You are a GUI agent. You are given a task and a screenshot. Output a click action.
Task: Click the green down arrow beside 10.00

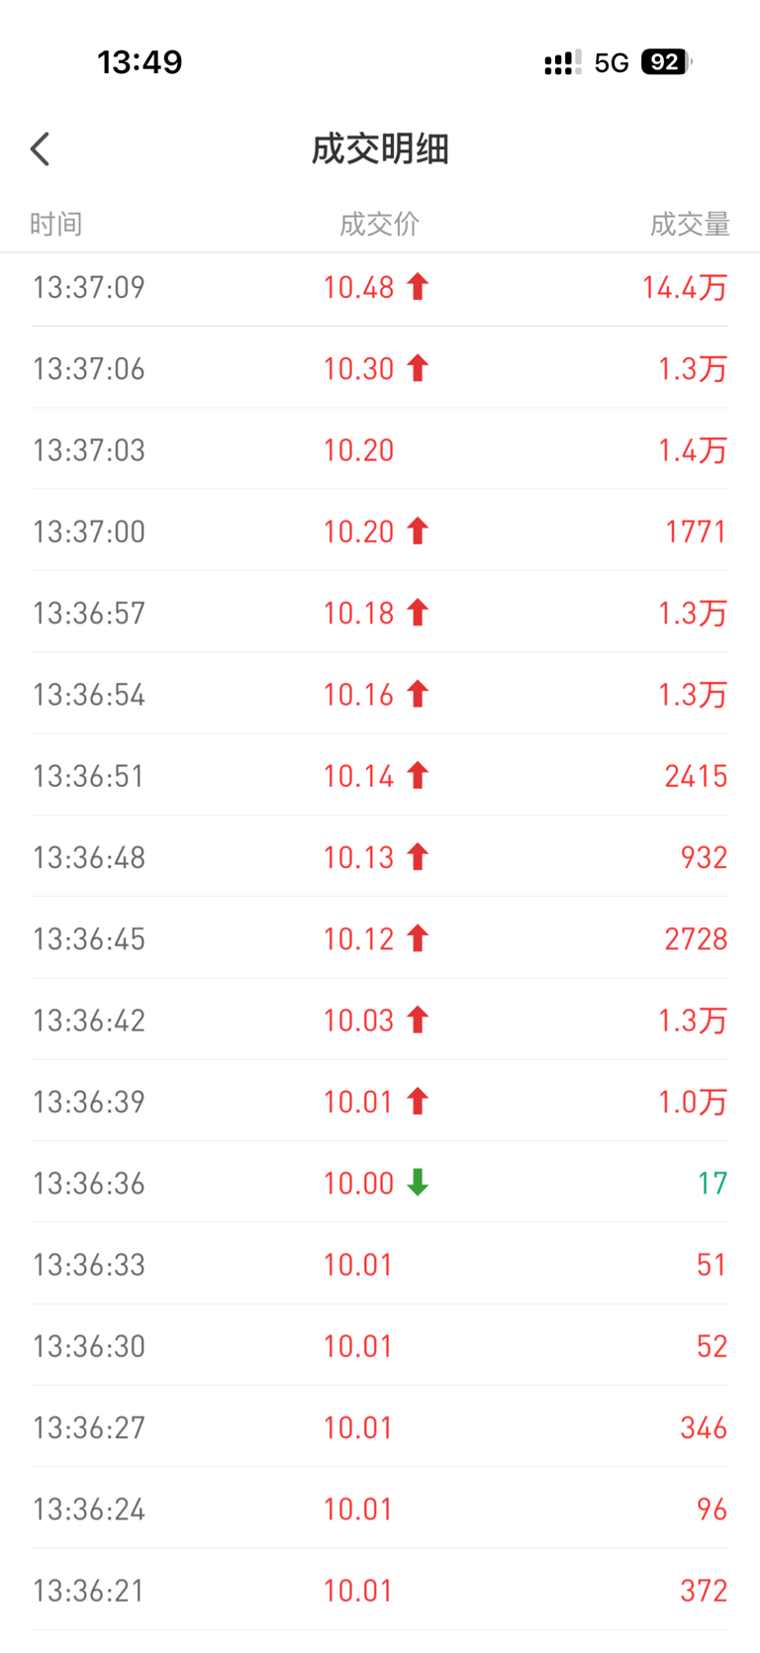pyautogui.click(x=418, y=1183)
